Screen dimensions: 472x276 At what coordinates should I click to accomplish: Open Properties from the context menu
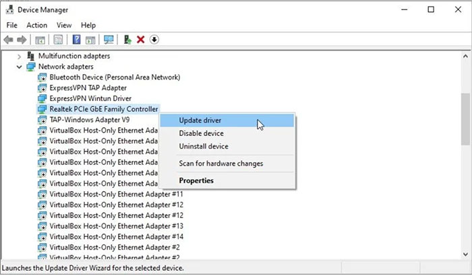(227, 180)
